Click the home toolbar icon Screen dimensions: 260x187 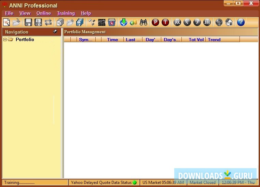[229, 23]
